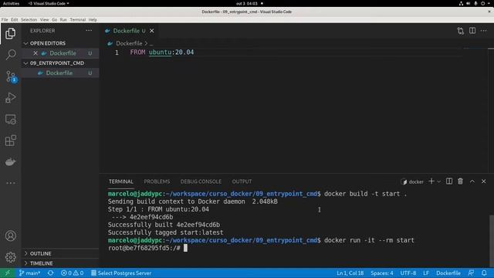Open the Search view icon

coord(10,55)
